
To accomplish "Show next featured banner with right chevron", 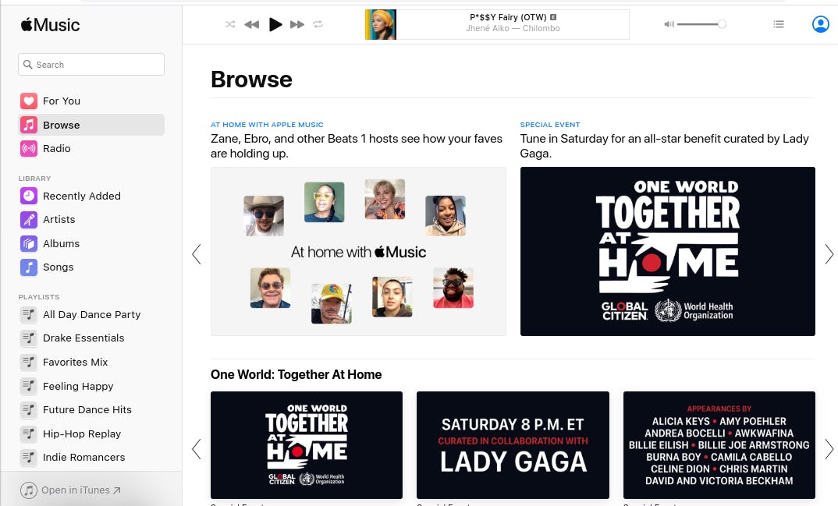I will tap(829, 254).
